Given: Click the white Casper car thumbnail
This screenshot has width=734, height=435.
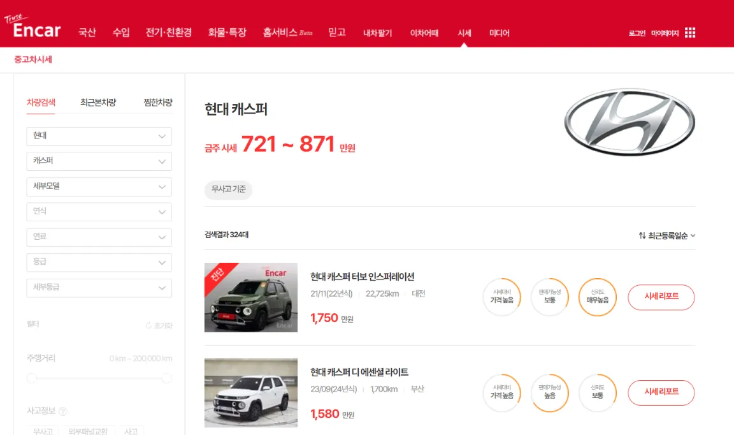Looking at the screenshot, I should pos(251,393).
